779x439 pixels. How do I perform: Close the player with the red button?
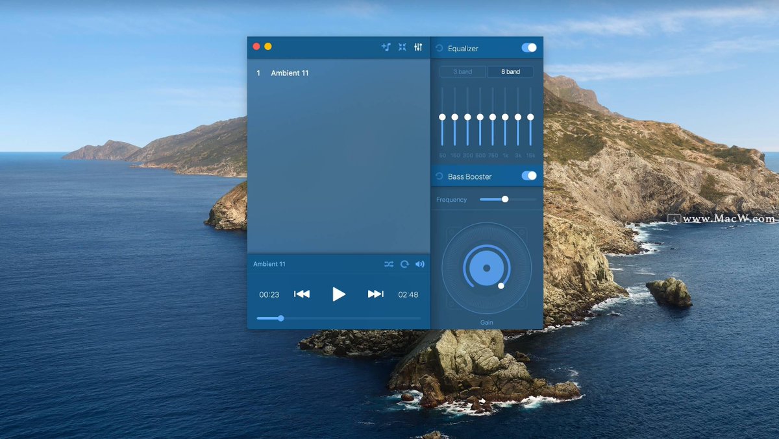pyautogui.click(x=256, y=47)
